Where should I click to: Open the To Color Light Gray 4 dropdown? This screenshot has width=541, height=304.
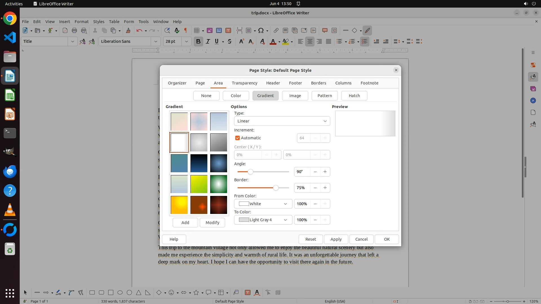263,220
